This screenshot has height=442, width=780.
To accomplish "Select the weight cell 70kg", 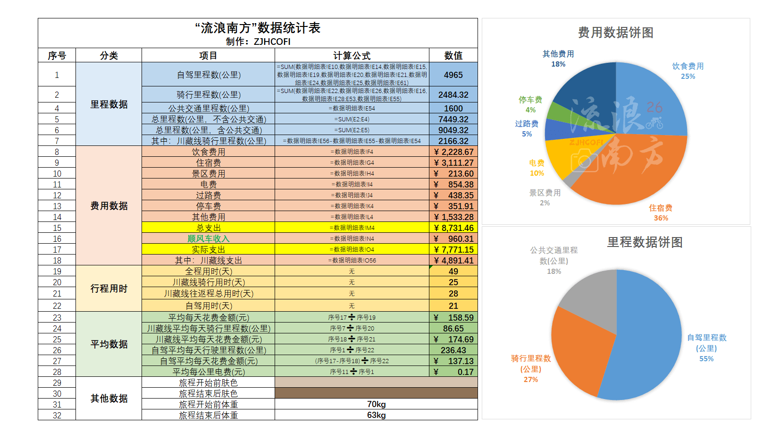I will [x=376, y=404].
